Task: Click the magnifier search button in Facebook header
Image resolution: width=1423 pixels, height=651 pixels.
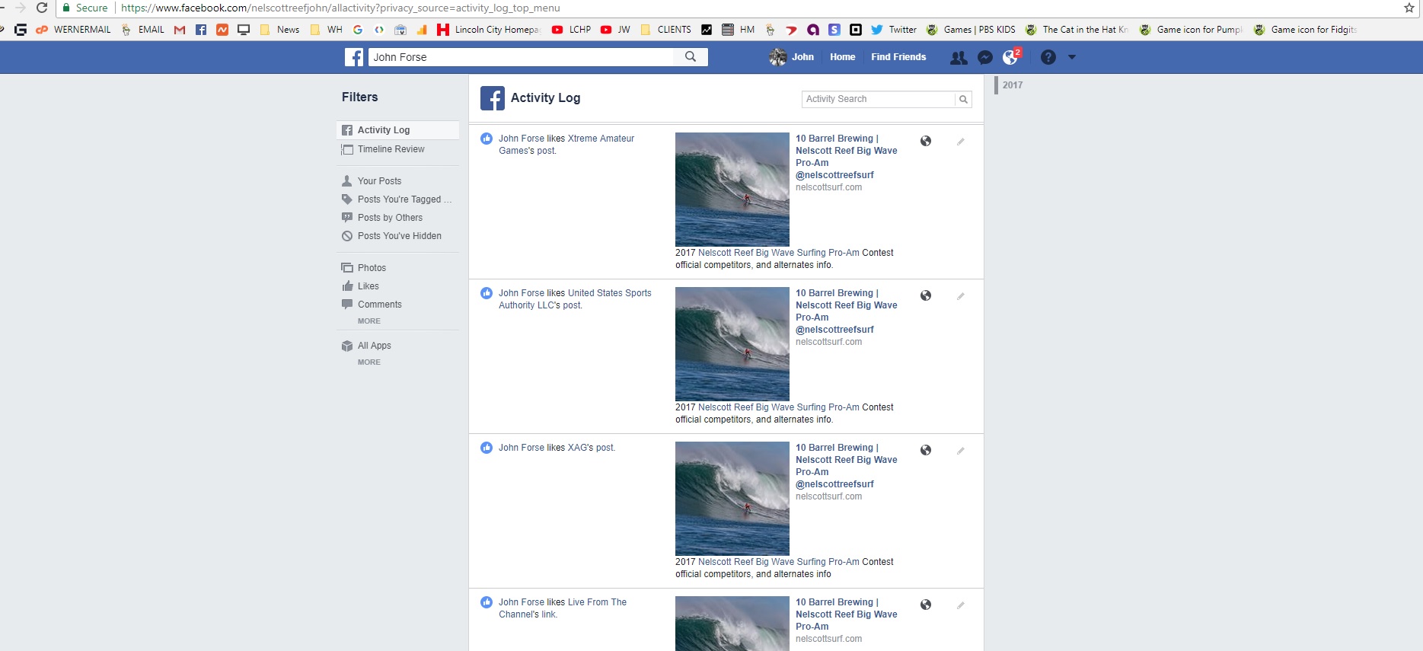Action: point(691,57)
